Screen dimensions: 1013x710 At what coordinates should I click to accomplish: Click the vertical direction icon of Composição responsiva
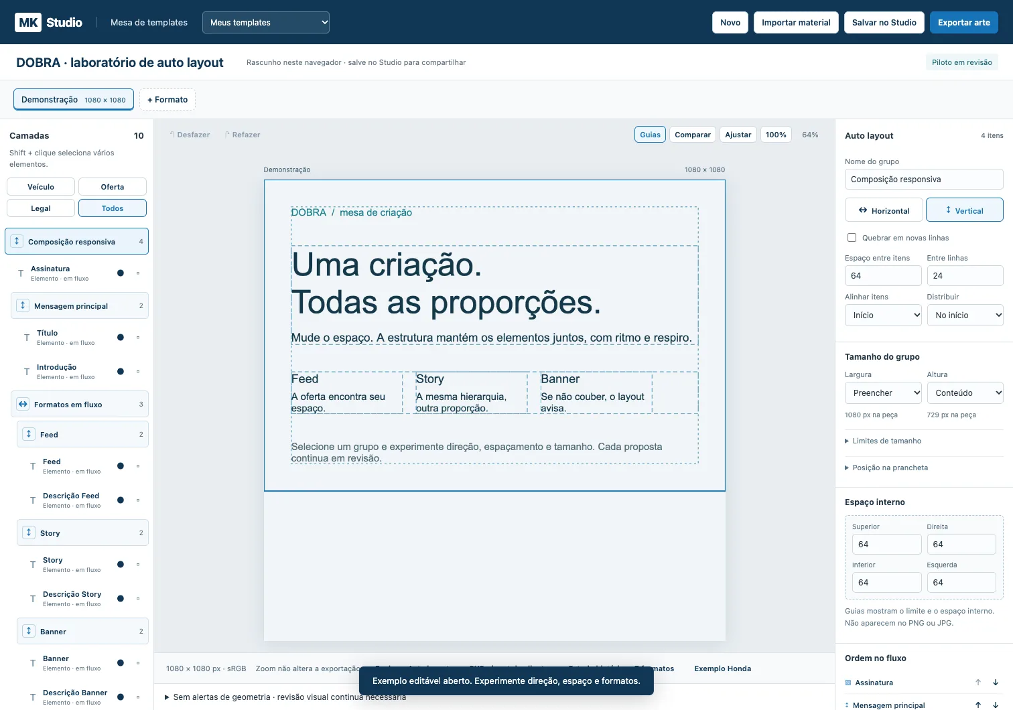point(17,241)
